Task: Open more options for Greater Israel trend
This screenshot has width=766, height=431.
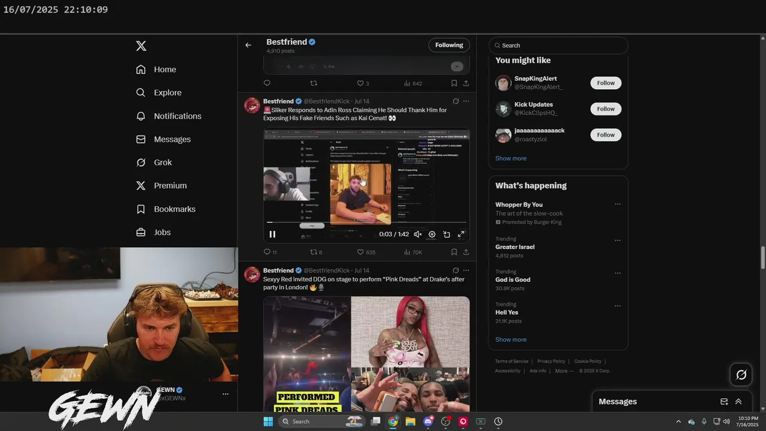Action: click(618, 241)
